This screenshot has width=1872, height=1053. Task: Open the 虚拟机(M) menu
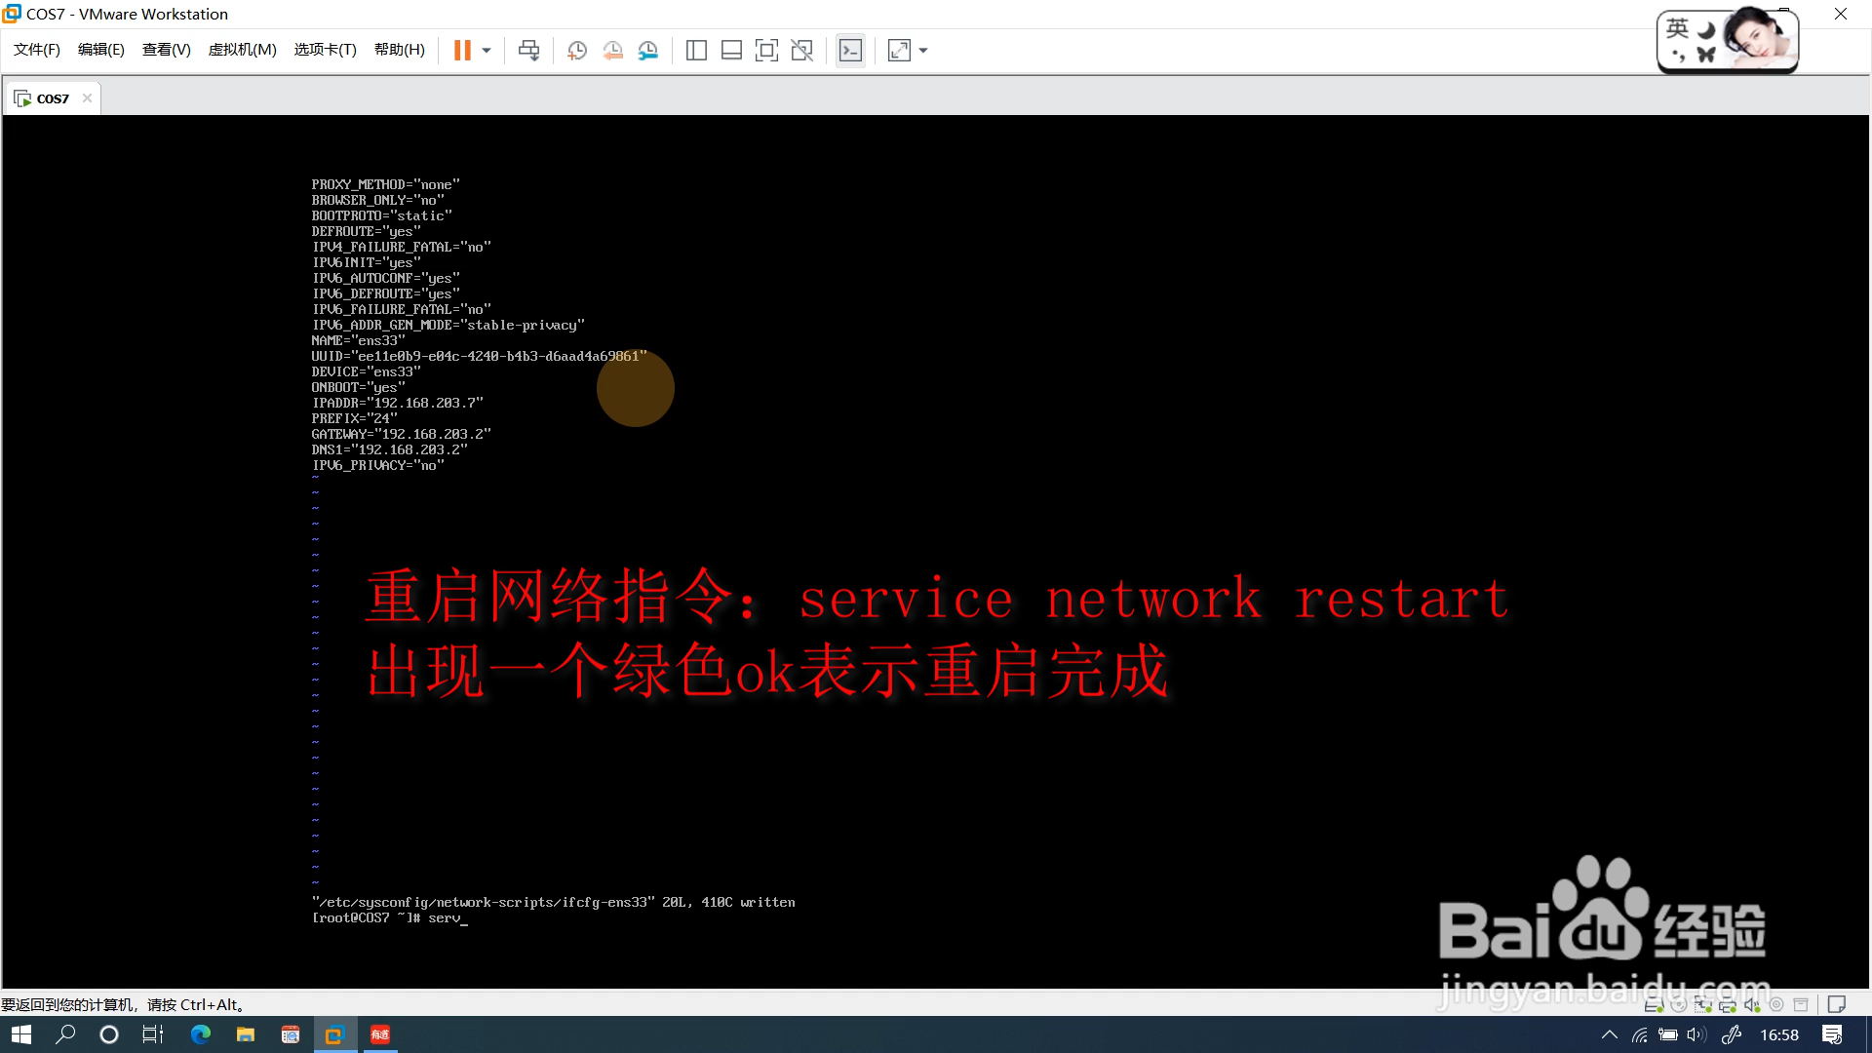click(242, 50)
